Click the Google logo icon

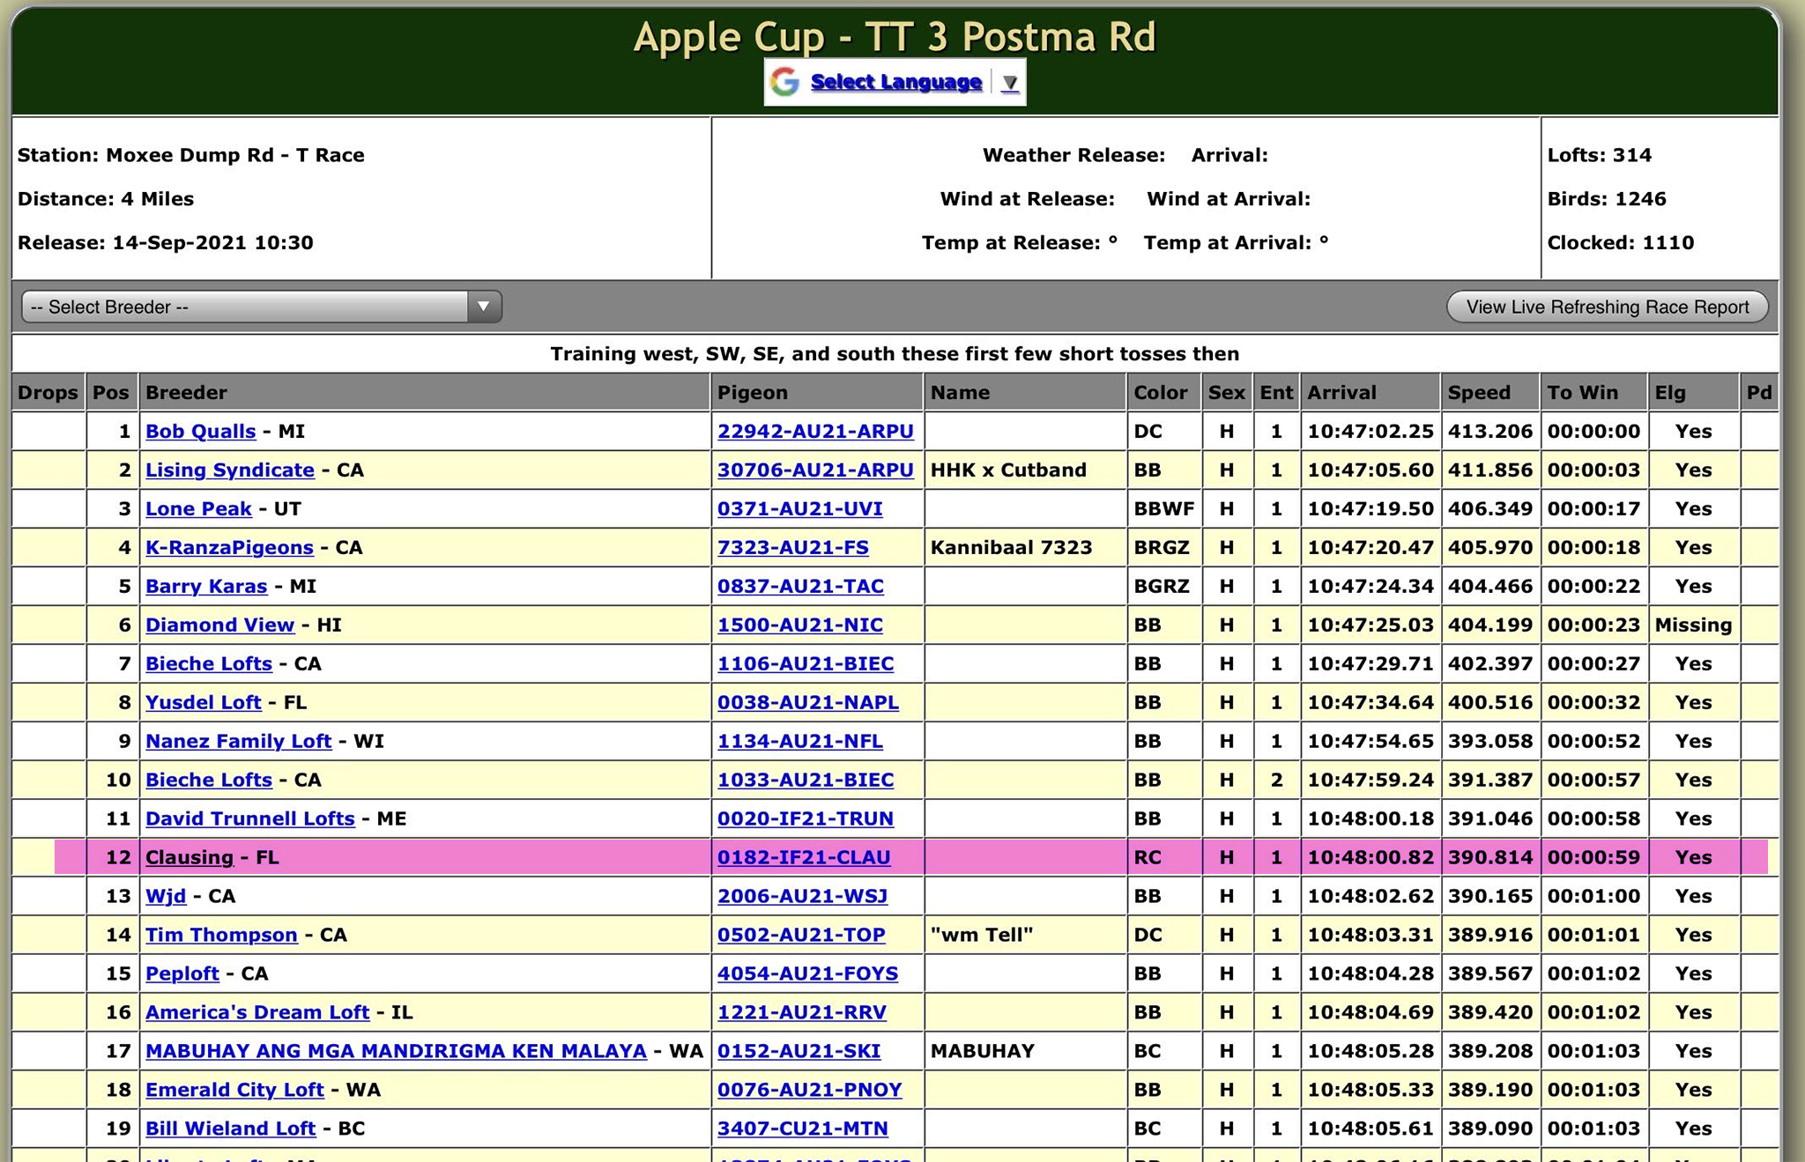[784, 82]
